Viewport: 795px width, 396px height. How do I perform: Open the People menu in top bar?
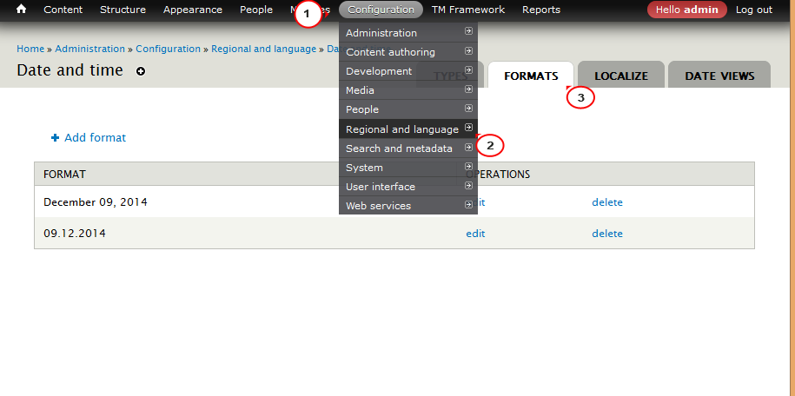click(x=256, y=10)
